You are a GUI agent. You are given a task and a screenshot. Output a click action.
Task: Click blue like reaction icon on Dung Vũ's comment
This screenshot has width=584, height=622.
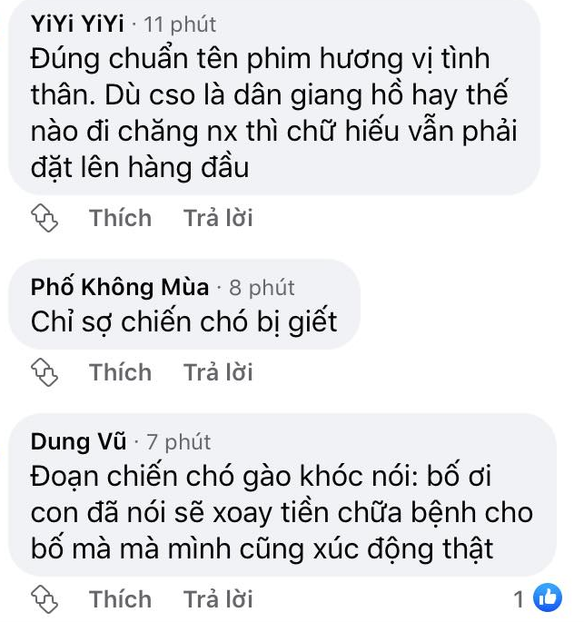click(x=548, y=597)
